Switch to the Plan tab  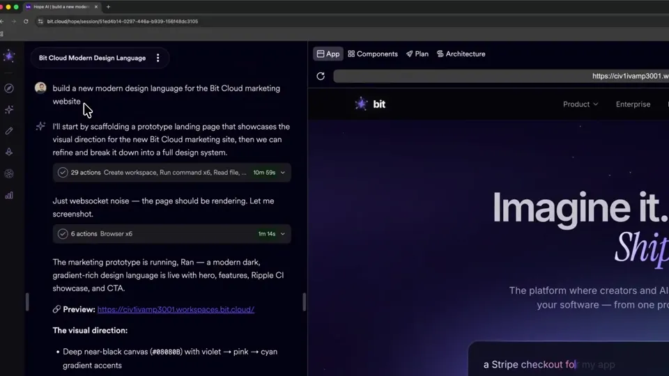tap(417, 54)
